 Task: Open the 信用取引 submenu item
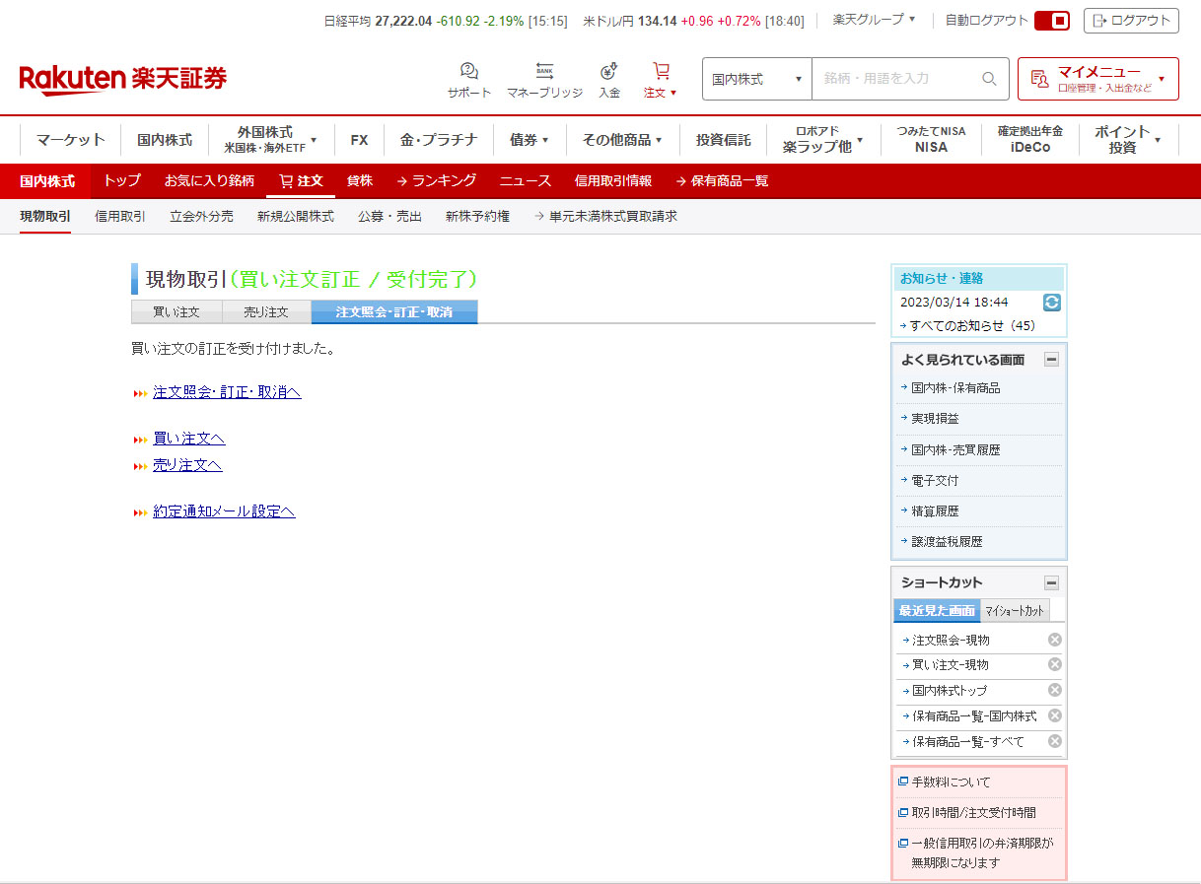click(120, 217)
